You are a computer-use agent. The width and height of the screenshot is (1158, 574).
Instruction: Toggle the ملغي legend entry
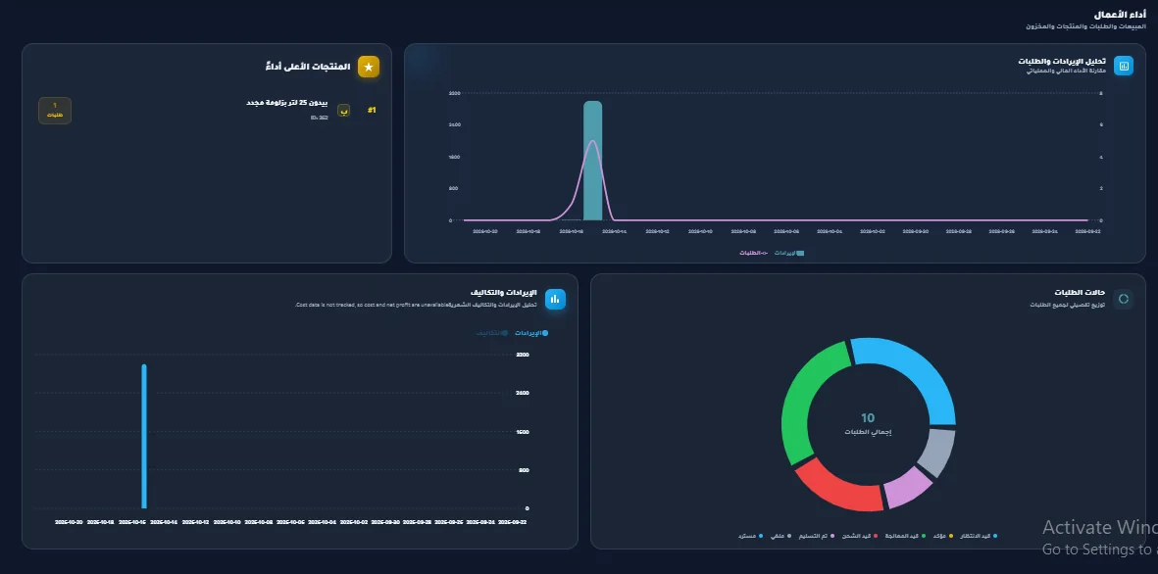780,536
